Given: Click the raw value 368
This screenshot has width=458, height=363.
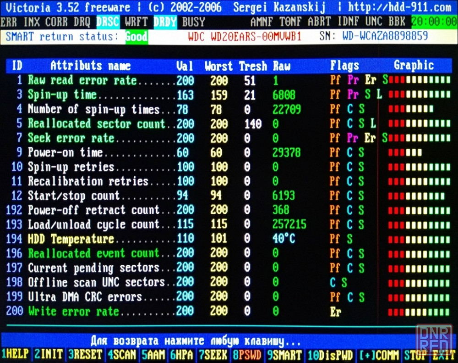Looking at the screenshot, I should click(281, 210).
